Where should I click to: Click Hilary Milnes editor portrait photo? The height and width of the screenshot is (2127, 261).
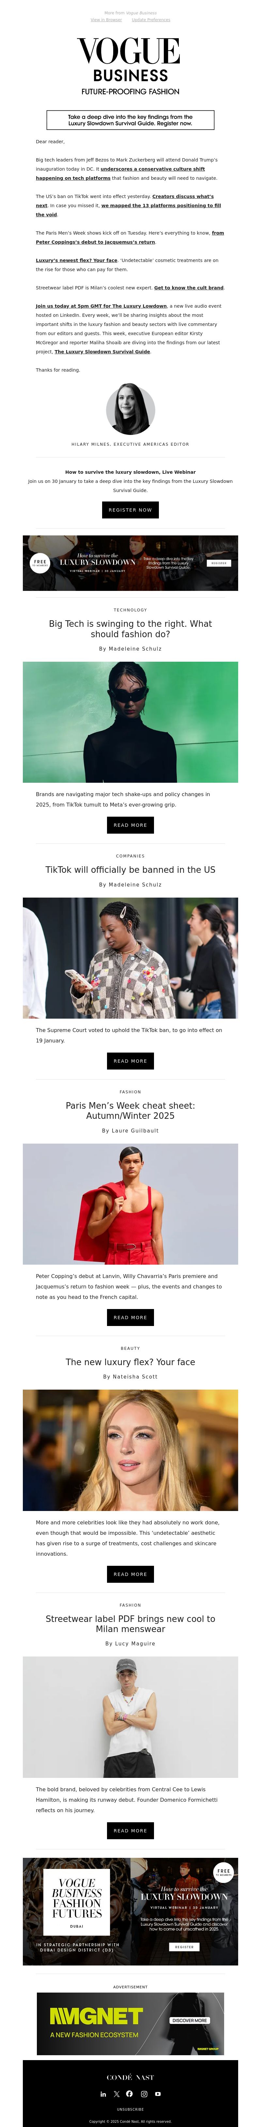point(130,409)
